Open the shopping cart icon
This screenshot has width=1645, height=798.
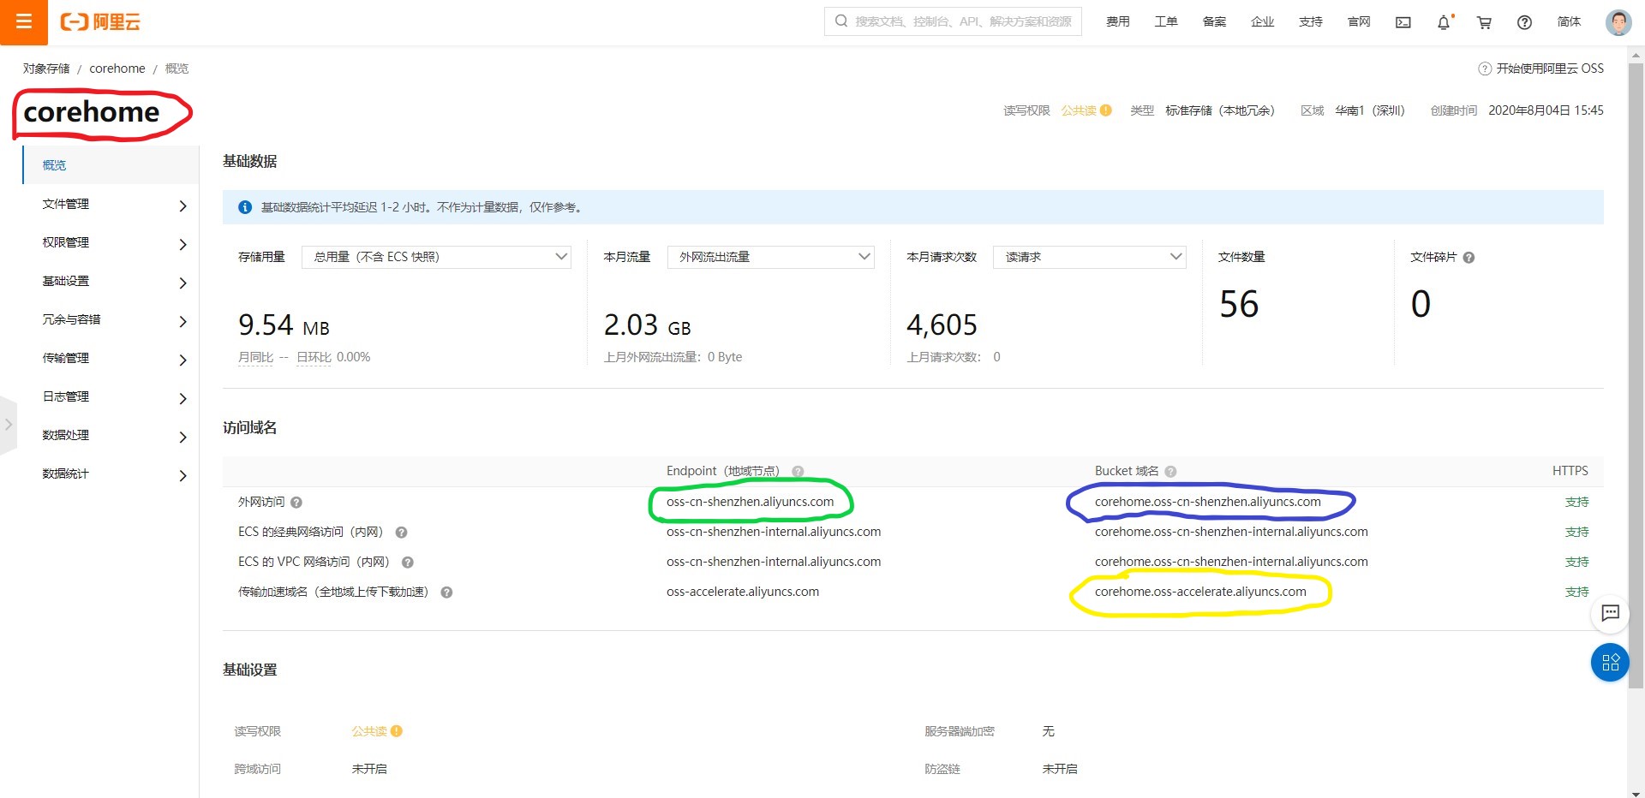tap(1484, 23)
